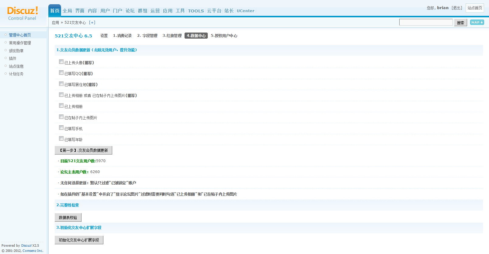Click the 521交友中心 breadcrumb text

tap(75, 23)
